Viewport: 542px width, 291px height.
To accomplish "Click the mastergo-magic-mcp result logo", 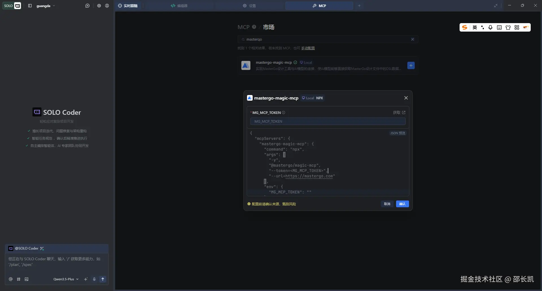I will tap(246, 65).
